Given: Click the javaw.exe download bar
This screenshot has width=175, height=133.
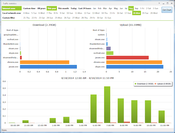Looking at the screenshot, I should coord(48,67).
